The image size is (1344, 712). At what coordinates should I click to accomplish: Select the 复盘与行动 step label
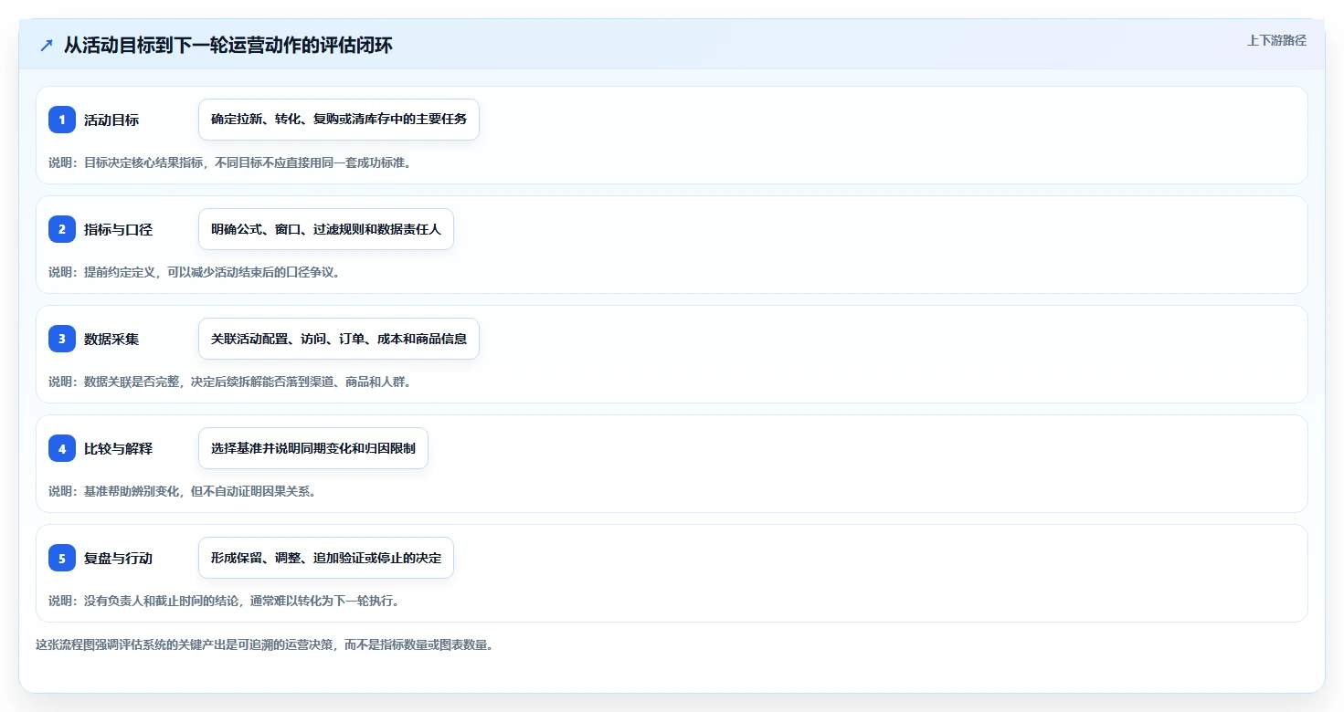[x=118, y=558]
